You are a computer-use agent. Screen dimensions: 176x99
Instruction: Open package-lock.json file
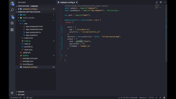click(x=30, y=58)
